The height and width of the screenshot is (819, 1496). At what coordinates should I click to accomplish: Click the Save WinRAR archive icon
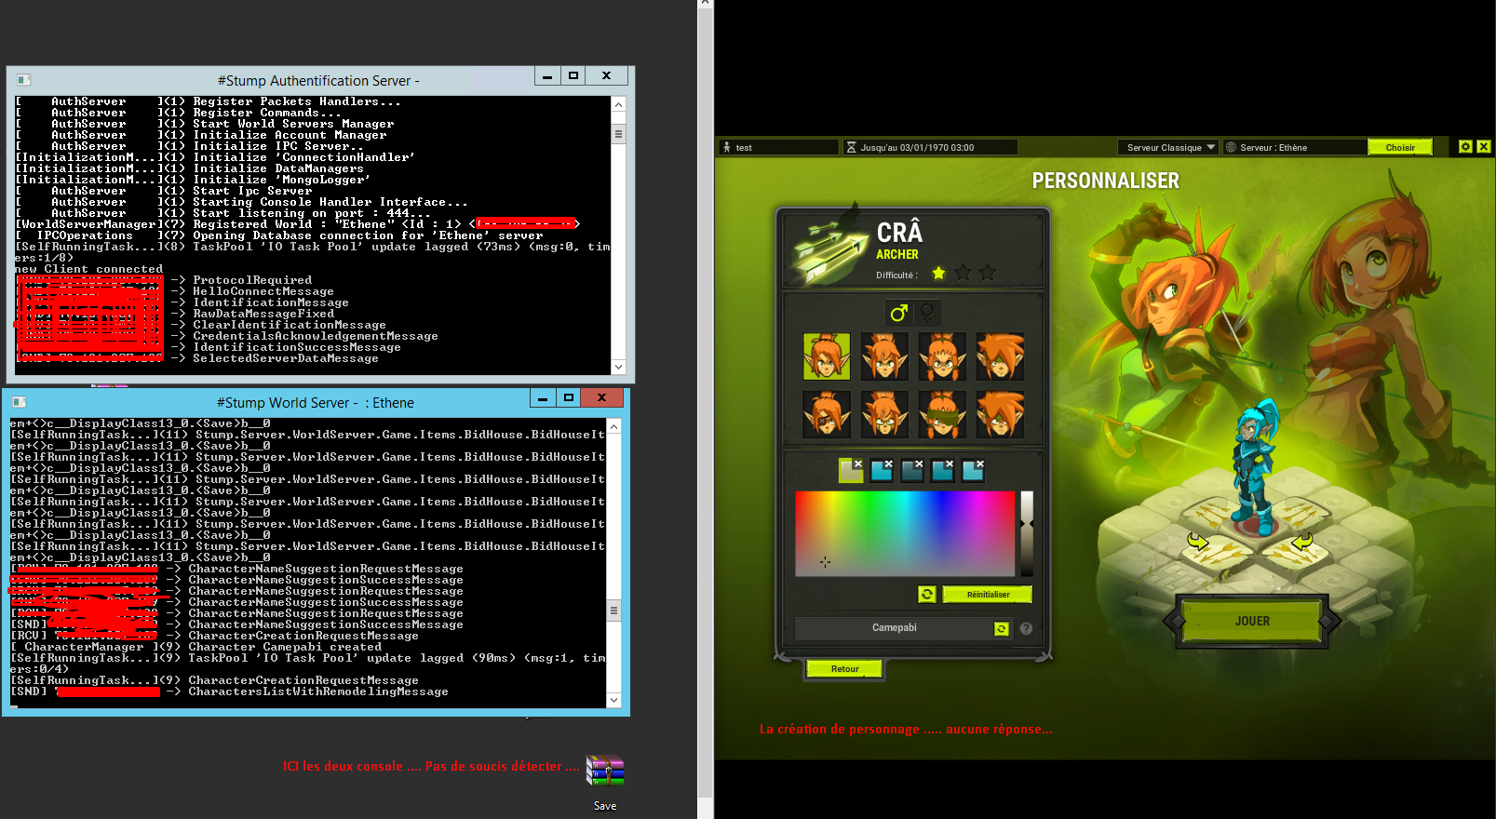point(605,772)
